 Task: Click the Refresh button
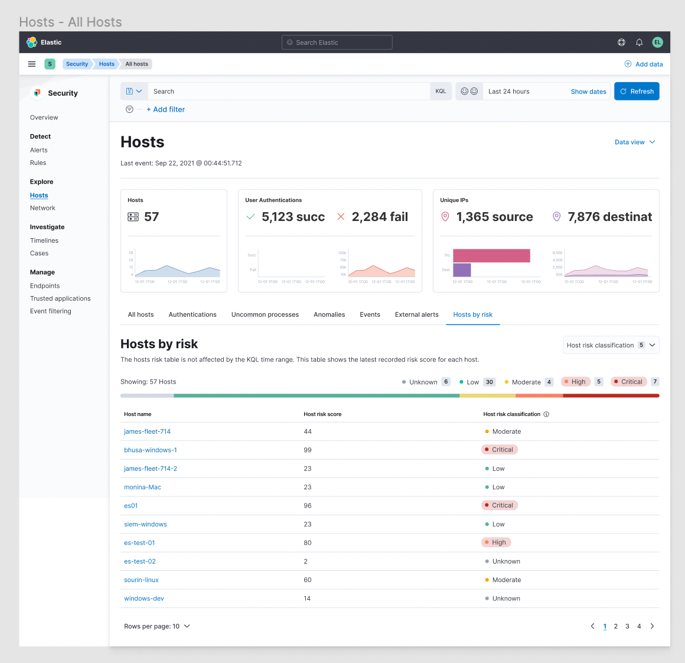point(637,91)
